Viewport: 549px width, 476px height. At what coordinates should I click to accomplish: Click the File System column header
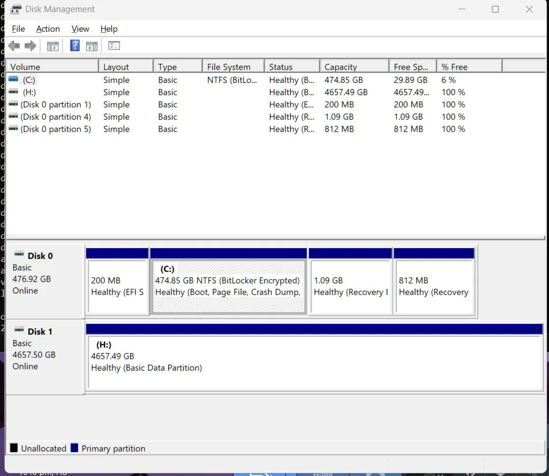[x=234, y=66]
